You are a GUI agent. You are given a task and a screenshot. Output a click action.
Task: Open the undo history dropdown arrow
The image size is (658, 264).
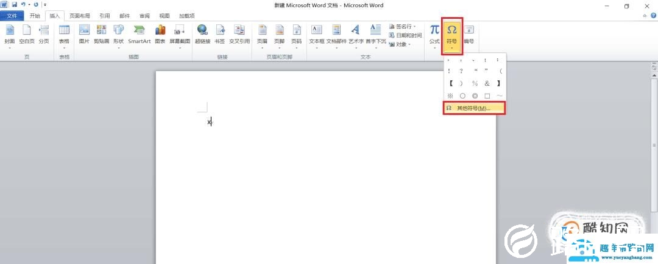click(29, 5)
